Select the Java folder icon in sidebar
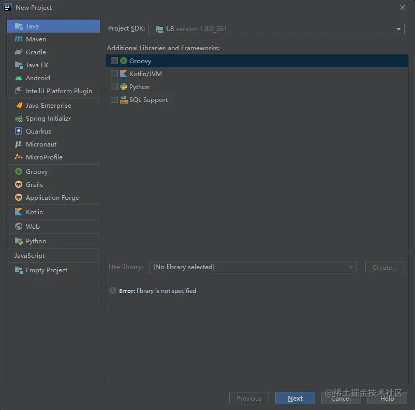The height and width of the screenshot is (410, 415). (x=19, y=26)
